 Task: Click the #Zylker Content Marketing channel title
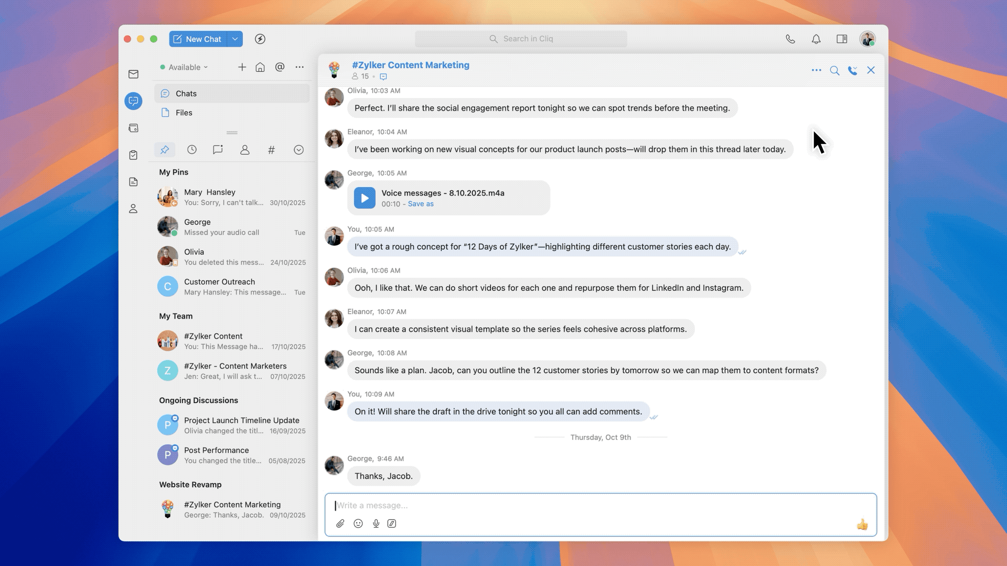click(411, 65)
